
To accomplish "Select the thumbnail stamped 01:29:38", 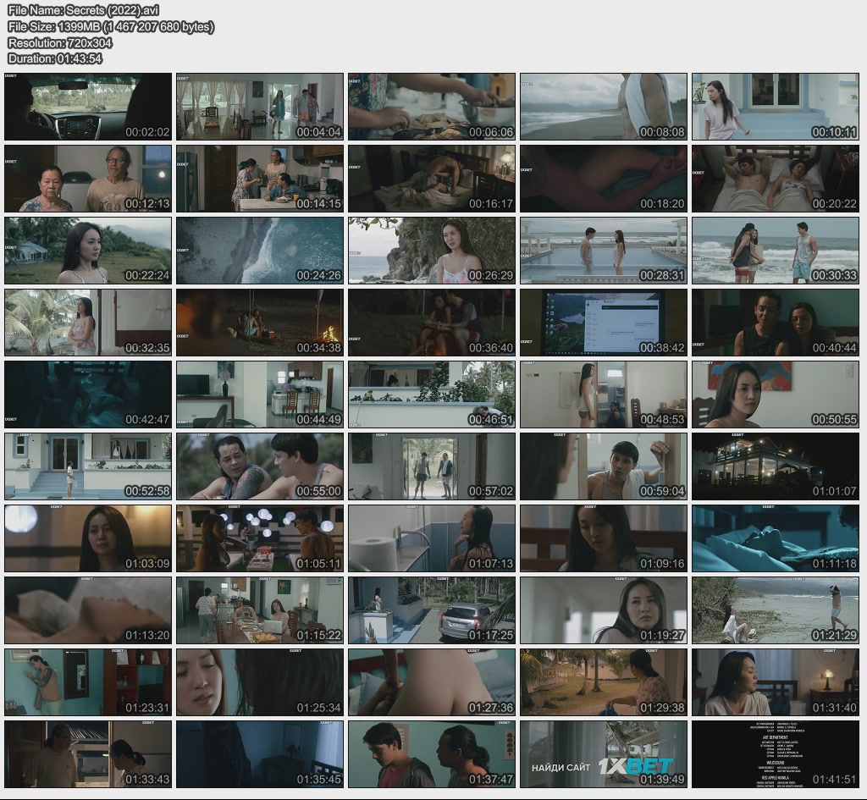I will click(603, 682).
